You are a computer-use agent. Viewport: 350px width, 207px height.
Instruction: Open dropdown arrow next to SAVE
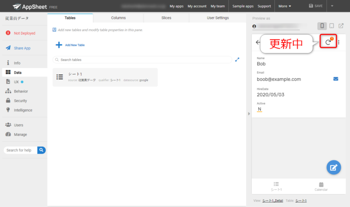click(332, 6)
